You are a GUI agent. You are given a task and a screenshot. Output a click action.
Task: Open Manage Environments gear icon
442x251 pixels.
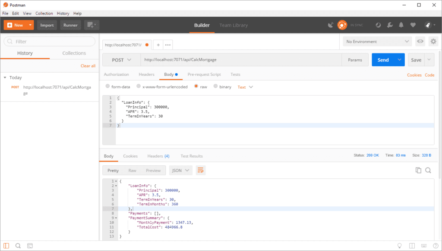click(433, 41)
